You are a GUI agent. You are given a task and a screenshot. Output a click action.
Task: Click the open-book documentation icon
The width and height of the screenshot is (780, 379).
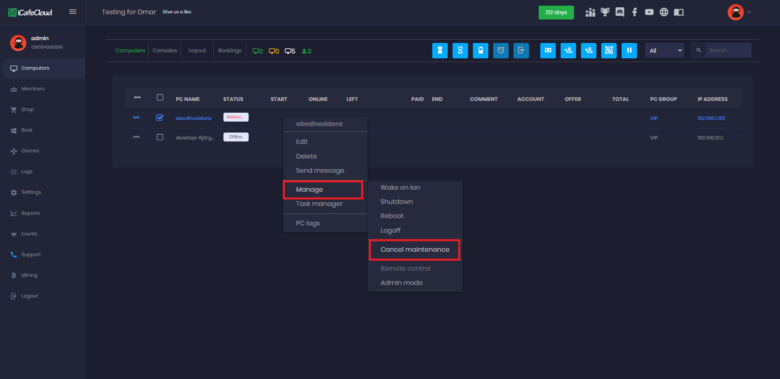point(678,12)
